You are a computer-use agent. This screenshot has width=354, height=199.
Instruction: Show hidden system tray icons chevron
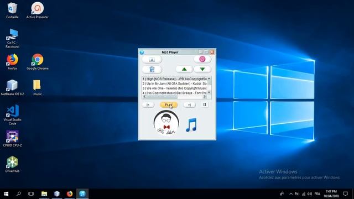(x=291, y=194)
